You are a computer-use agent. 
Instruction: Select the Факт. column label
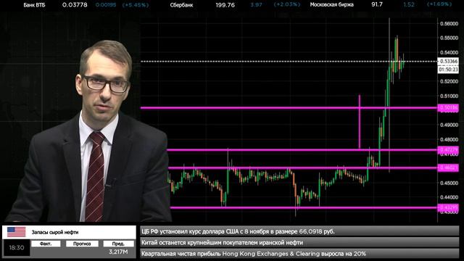tap(46, 244)
